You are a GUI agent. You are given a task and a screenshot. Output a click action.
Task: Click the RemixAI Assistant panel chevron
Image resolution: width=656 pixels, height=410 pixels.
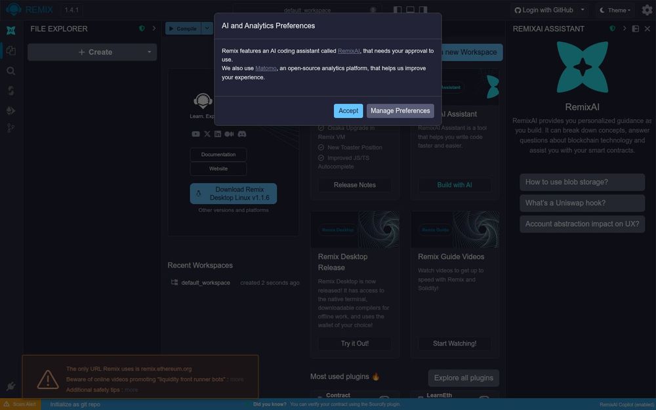(625, 28)
